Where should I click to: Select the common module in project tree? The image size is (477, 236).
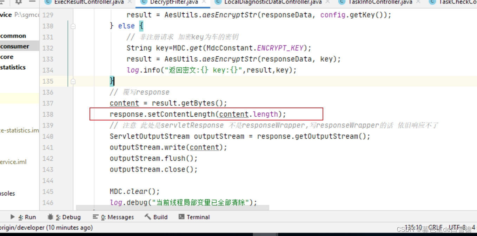(13, 36)
